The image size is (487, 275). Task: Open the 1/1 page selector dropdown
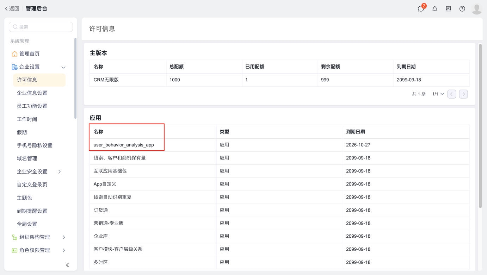tap(438, 94)
